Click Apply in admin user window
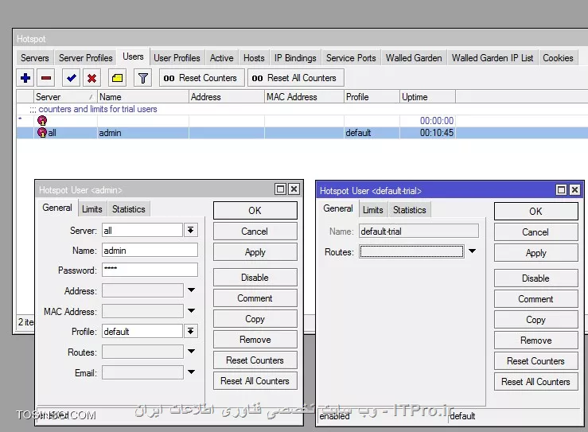This screenshot has height=432, width=588. click(255, 252)
